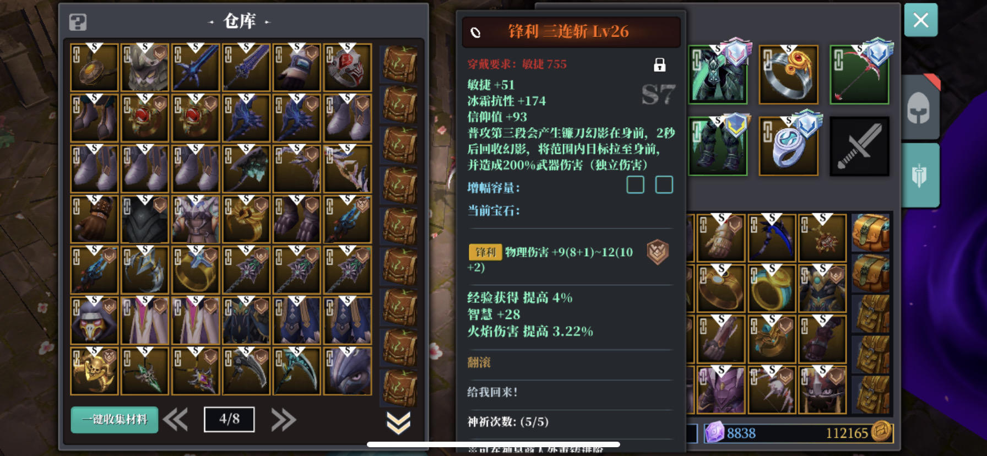
Task: Select the empty crossed-sword offhand slot
Action: (x=859, y=146)
